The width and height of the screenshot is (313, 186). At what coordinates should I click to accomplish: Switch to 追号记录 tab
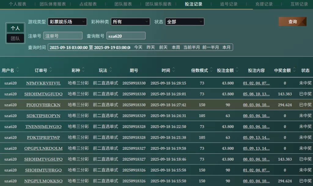[229, 4]
